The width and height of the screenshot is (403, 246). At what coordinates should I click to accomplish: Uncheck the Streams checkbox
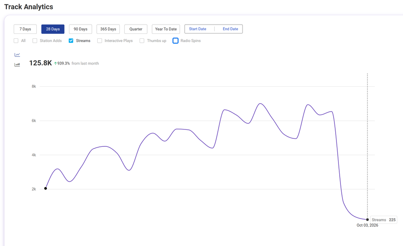pos(71,41)
